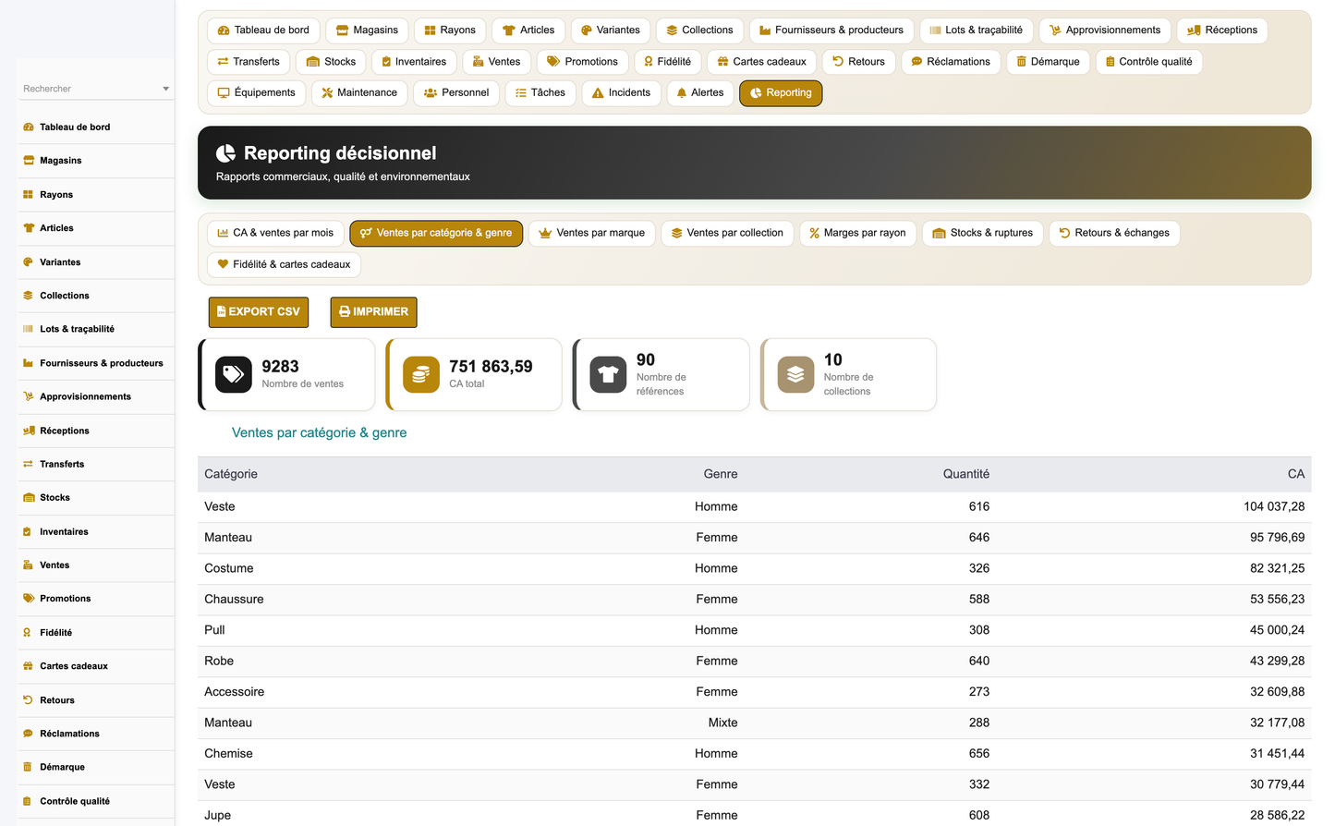Click the EXPORT CSV button
The image size is (1335, 826).
click(259, 312)
